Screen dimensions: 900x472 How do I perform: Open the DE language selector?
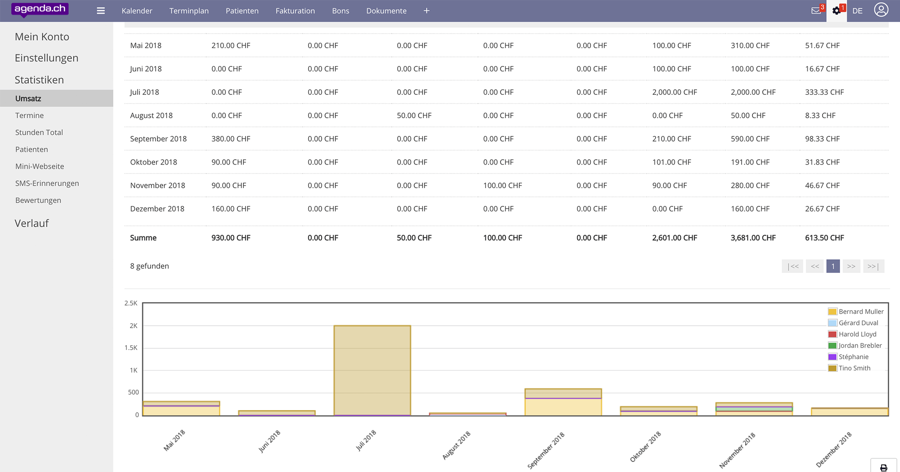[x=857, y=11]
